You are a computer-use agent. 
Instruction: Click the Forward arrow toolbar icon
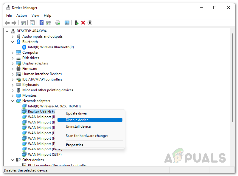tap(14, 23)
